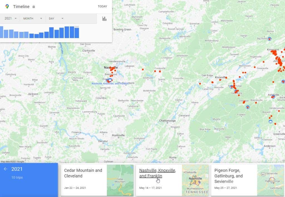
Task: Open the 2021 year dropdown
Action: coord(11,19)
